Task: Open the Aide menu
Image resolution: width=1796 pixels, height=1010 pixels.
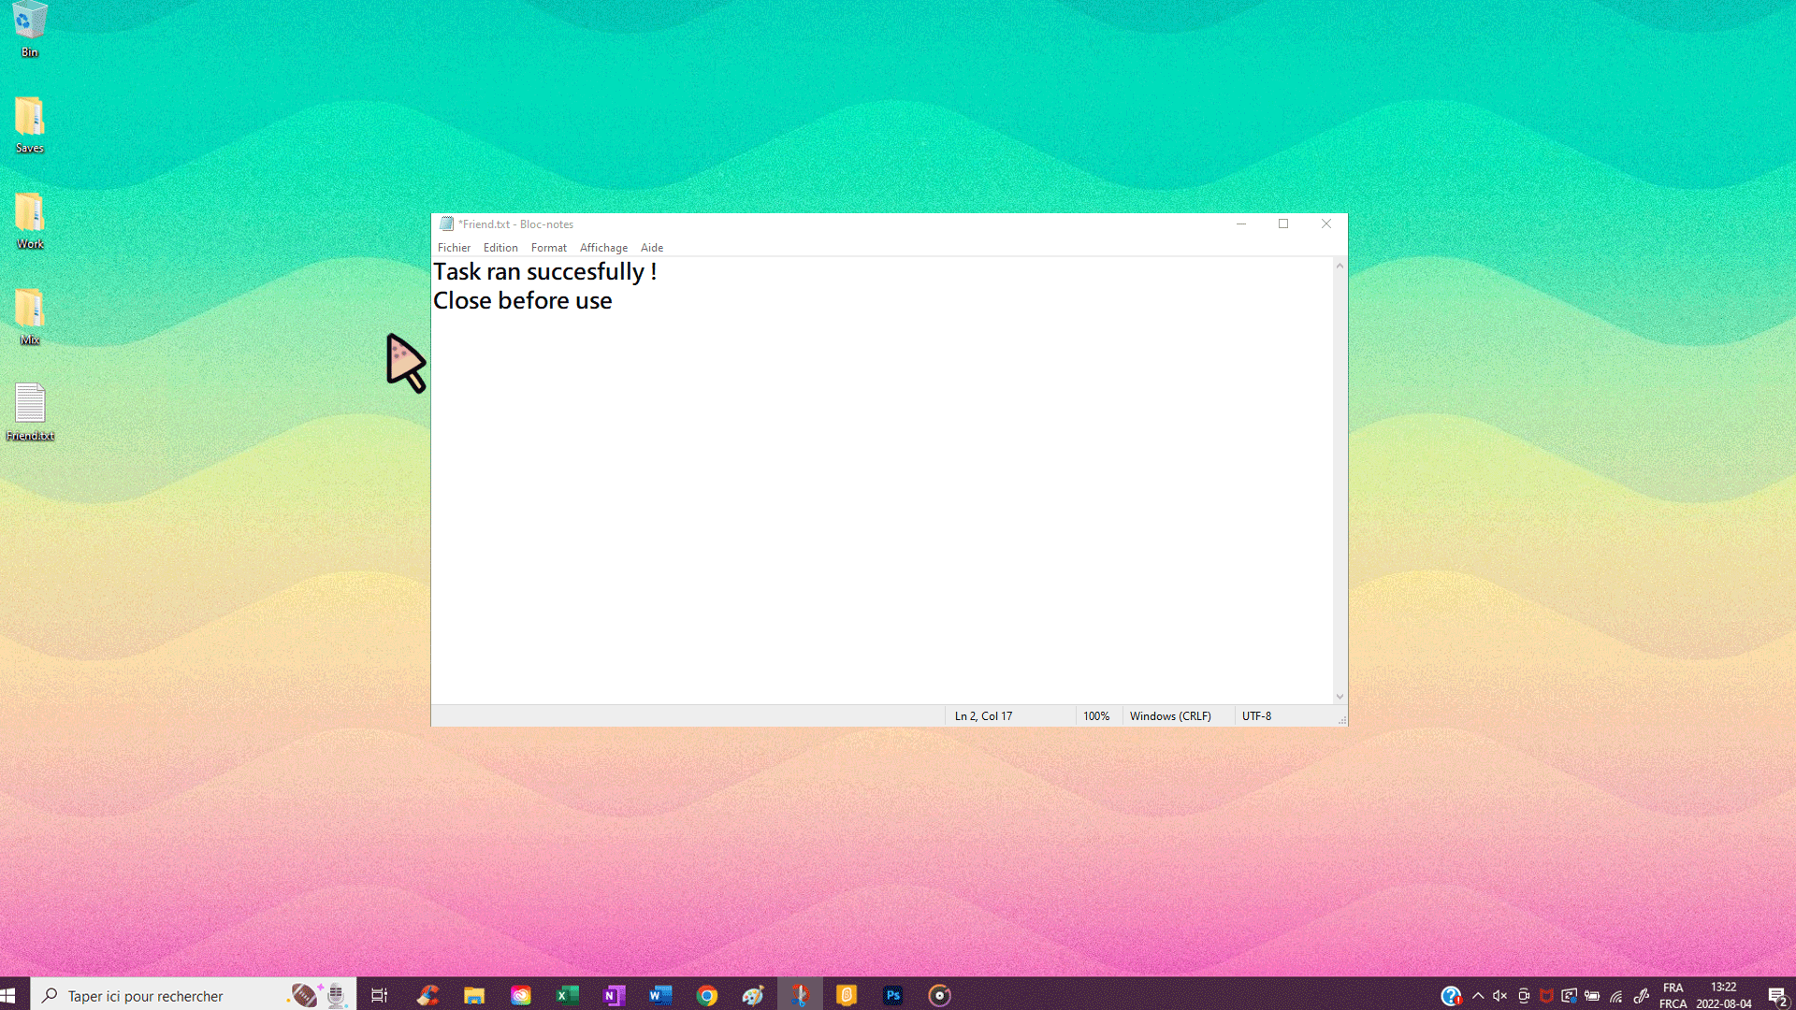Action: [x=651, y=248]
